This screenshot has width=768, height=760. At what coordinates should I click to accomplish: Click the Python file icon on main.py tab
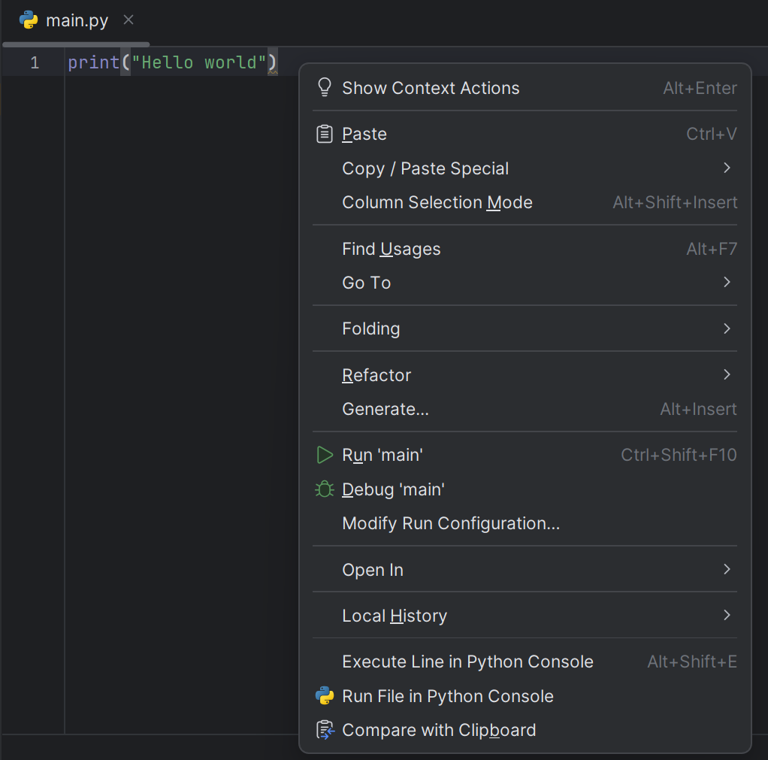29,20
